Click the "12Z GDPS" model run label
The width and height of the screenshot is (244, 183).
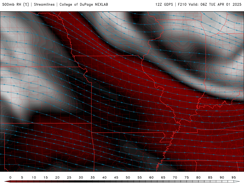(x=164, y=5)
